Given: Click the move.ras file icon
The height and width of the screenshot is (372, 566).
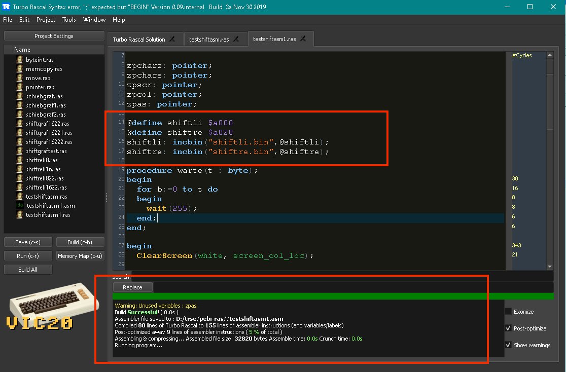Looking at the screenshot, I should (x=19, y=78).
